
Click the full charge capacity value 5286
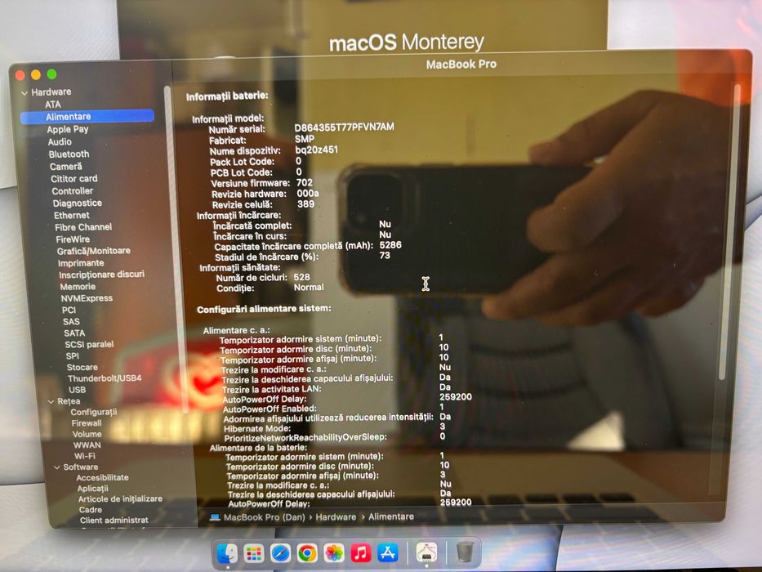click(390, 244)
